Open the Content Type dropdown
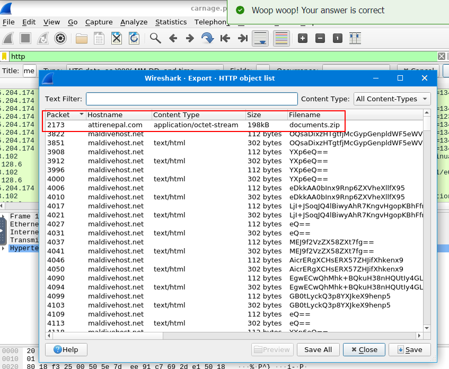 [x=392, y=99]
